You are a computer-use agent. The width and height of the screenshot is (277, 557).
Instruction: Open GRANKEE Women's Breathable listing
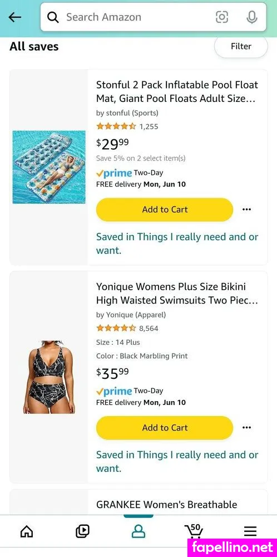click(167, 505)
